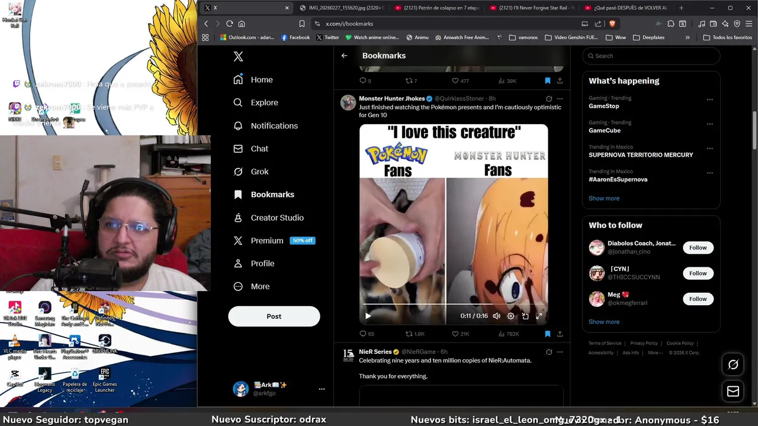This screenshot has width=758, height=426.
Task: Enter fullscreen on the video
Action: click(x=539, y=316)
